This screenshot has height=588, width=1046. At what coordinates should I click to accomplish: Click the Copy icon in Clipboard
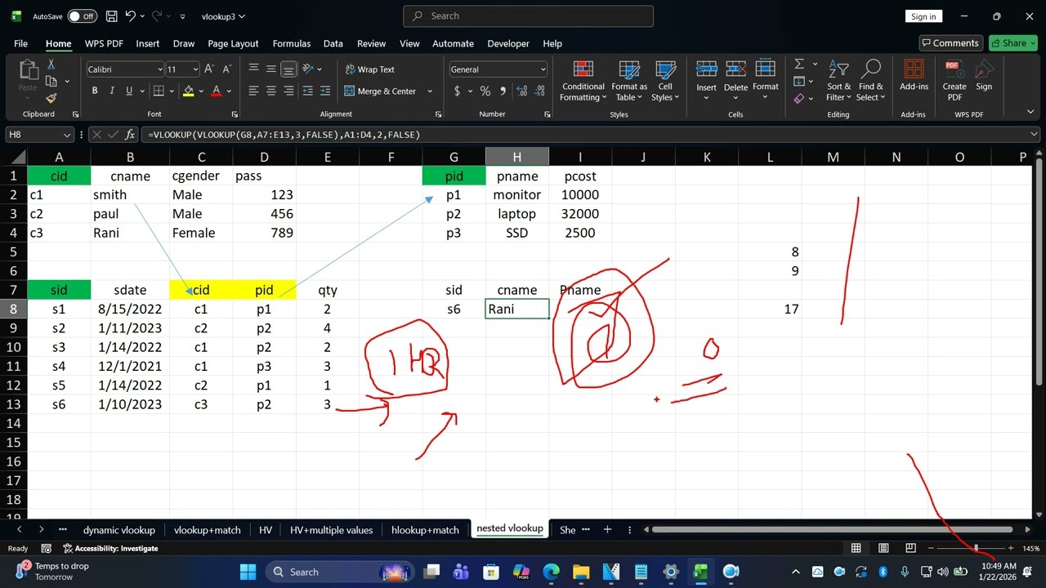[x=51, y=81]
